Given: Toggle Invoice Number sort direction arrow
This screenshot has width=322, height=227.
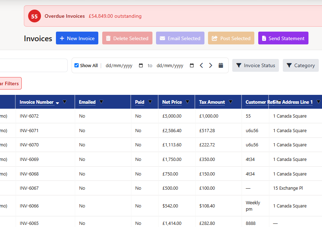Looking at the screenshot, I should click(x=57, y=103).
